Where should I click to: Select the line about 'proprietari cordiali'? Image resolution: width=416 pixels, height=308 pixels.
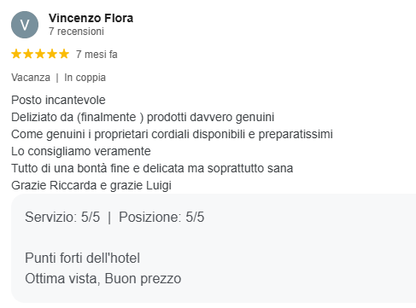coord(172,134)
